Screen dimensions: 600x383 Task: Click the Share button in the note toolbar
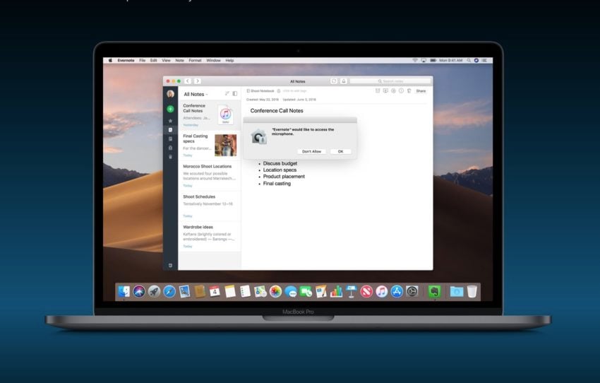tap(421, 91)
